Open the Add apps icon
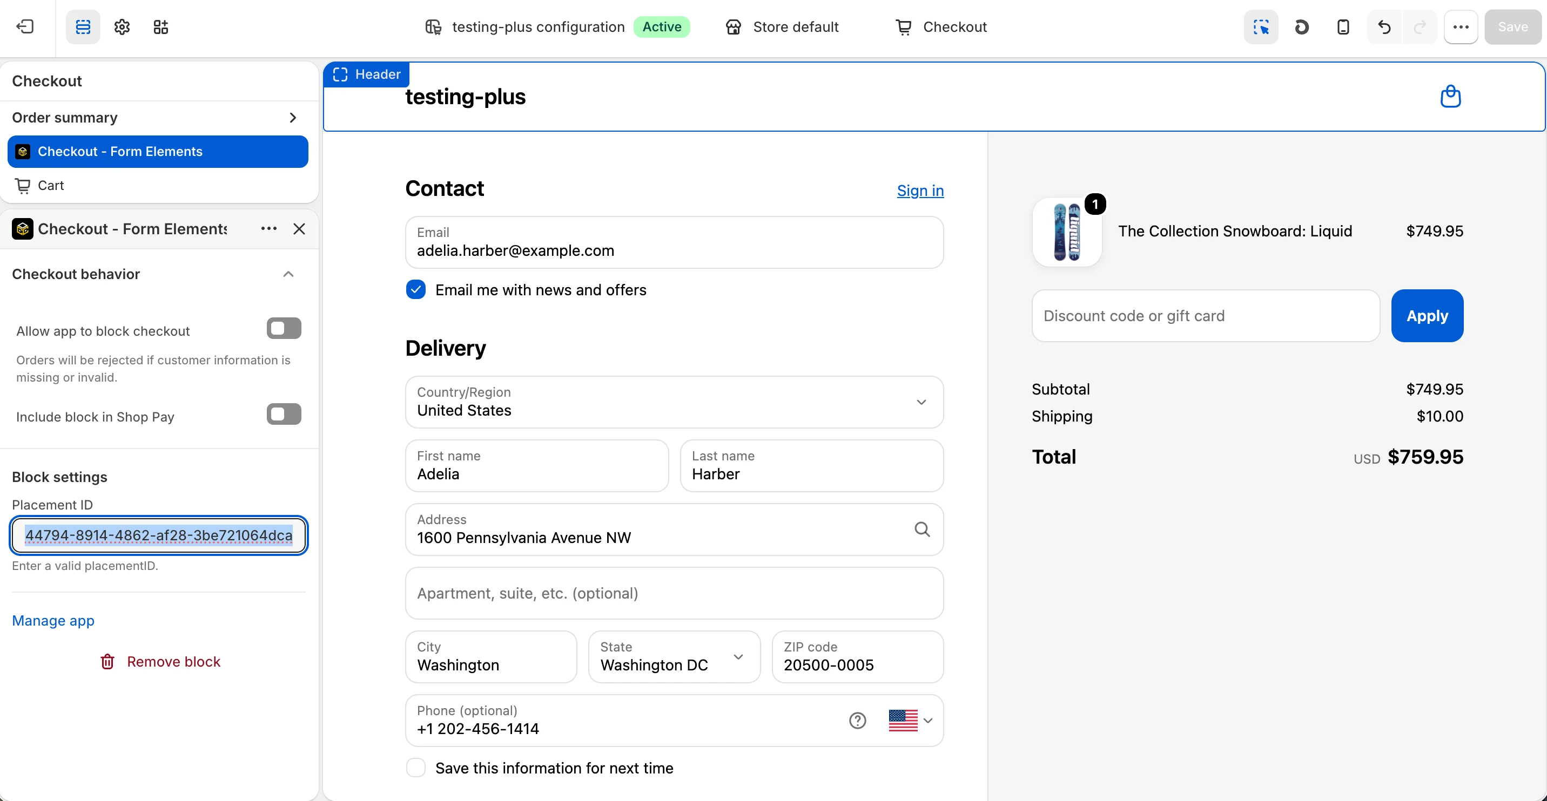Screen dimensions: 1547x801 click(x=161, y=26)
